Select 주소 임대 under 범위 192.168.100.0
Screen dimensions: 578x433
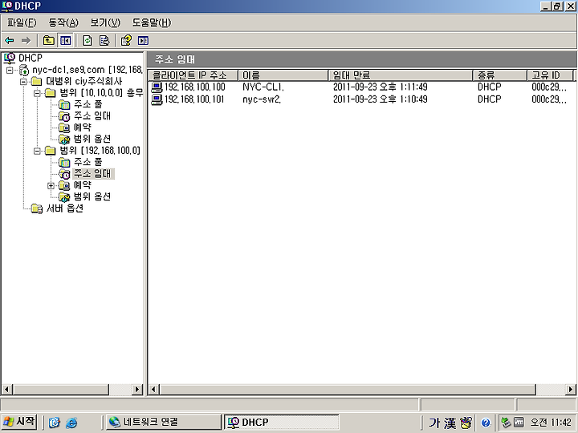point(93,174)
